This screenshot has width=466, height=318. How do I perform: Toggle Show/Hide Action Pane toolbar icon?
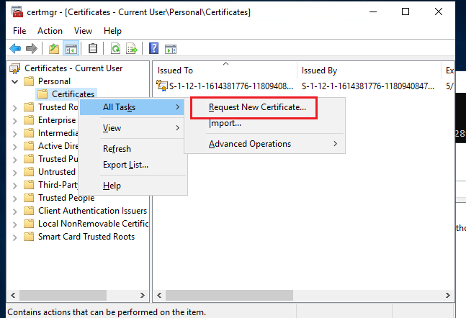pos(171,49)
